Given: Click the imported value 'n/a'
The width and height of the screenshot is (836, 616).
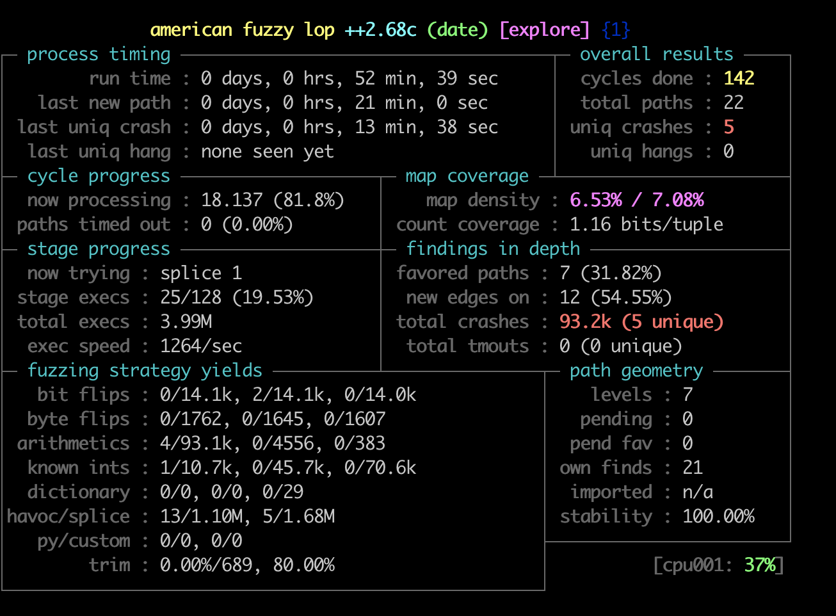Looking at the screenshot, I should pos(698,492).
